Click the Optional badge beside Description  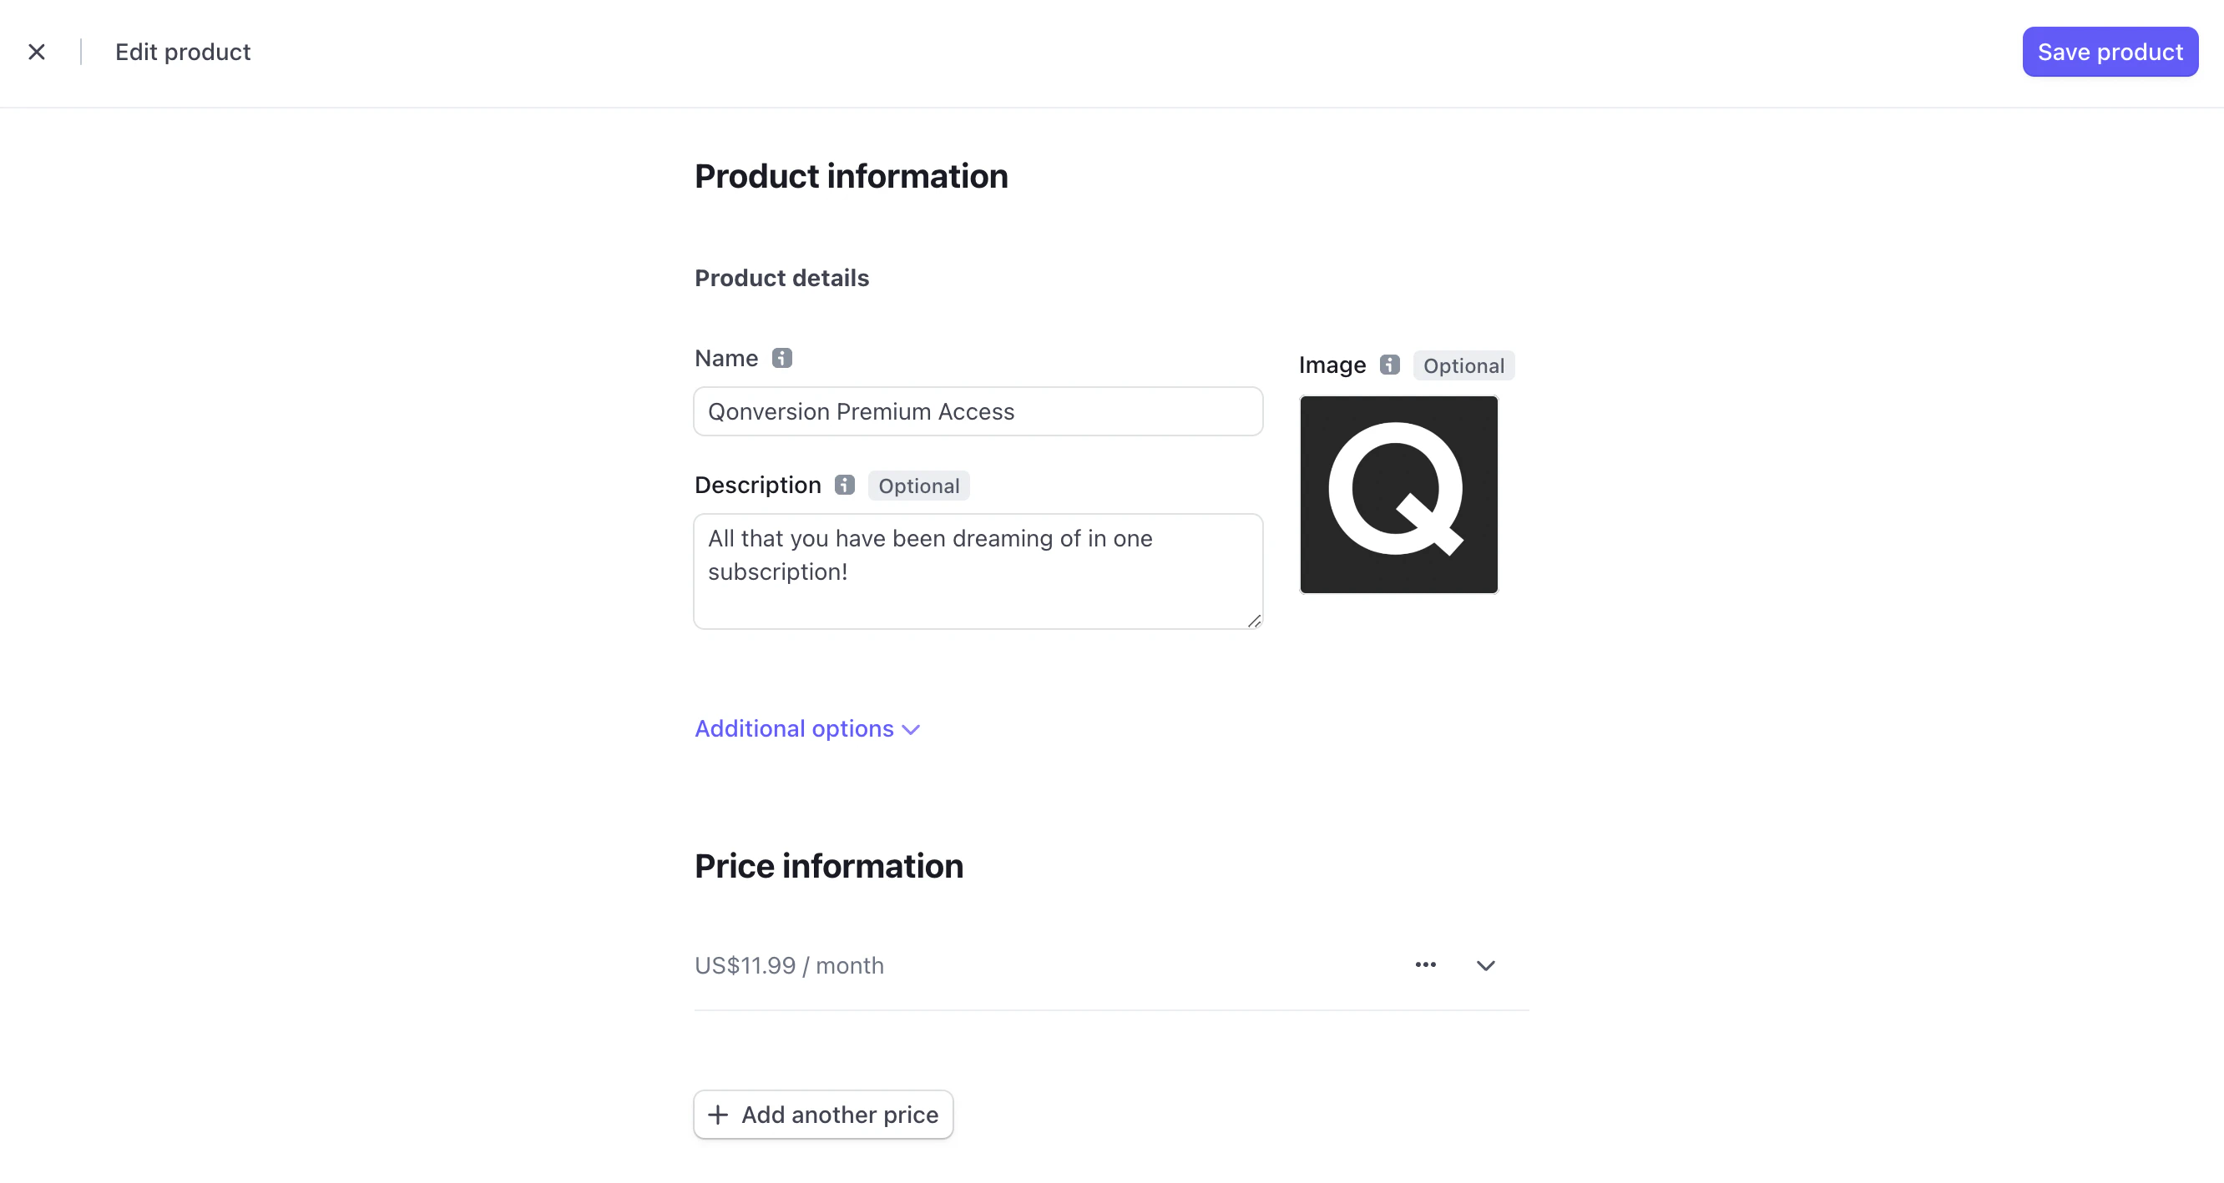pos(917,486)
